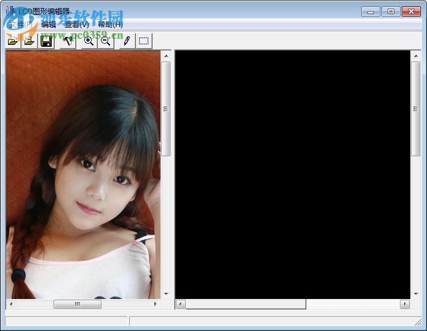Click right arrow of black panel horizontal scrollbar

click(405, 304)
